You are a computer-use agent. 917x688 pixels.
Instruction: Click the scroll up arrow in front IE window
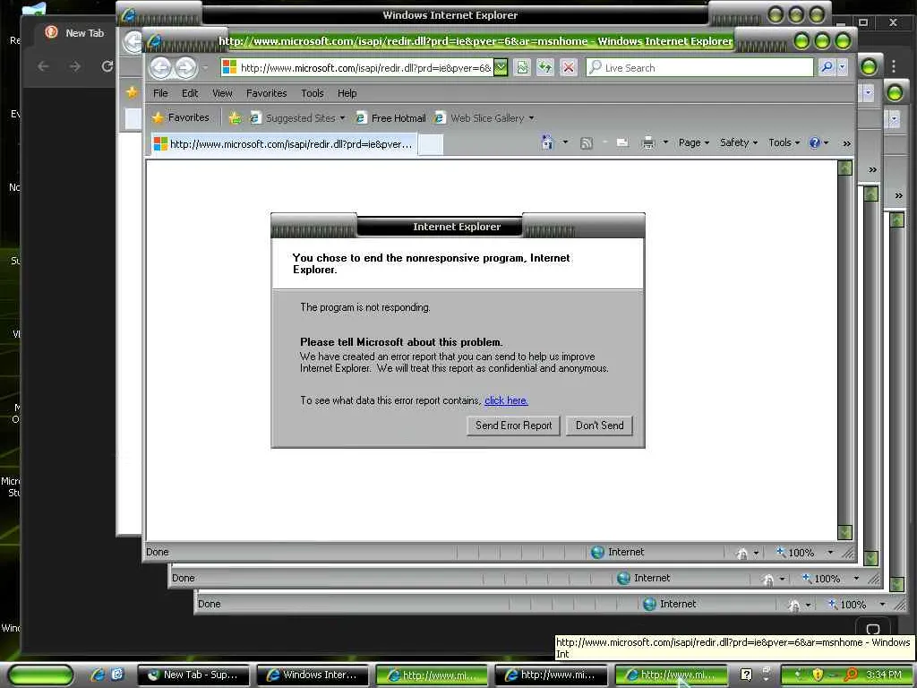pos(844,168)
